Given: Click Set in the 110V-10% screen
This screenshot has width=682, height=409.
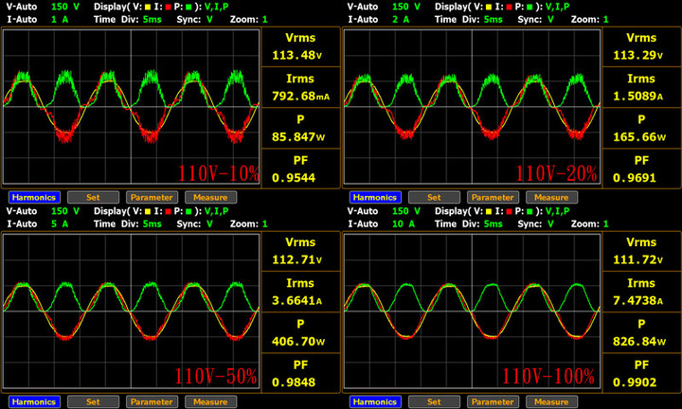Looking at the screenshot, I should [x=93, y=197].
